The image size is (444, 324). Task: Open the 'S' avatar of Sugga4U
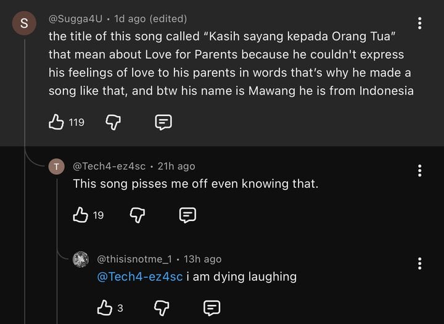pos(24,25)
